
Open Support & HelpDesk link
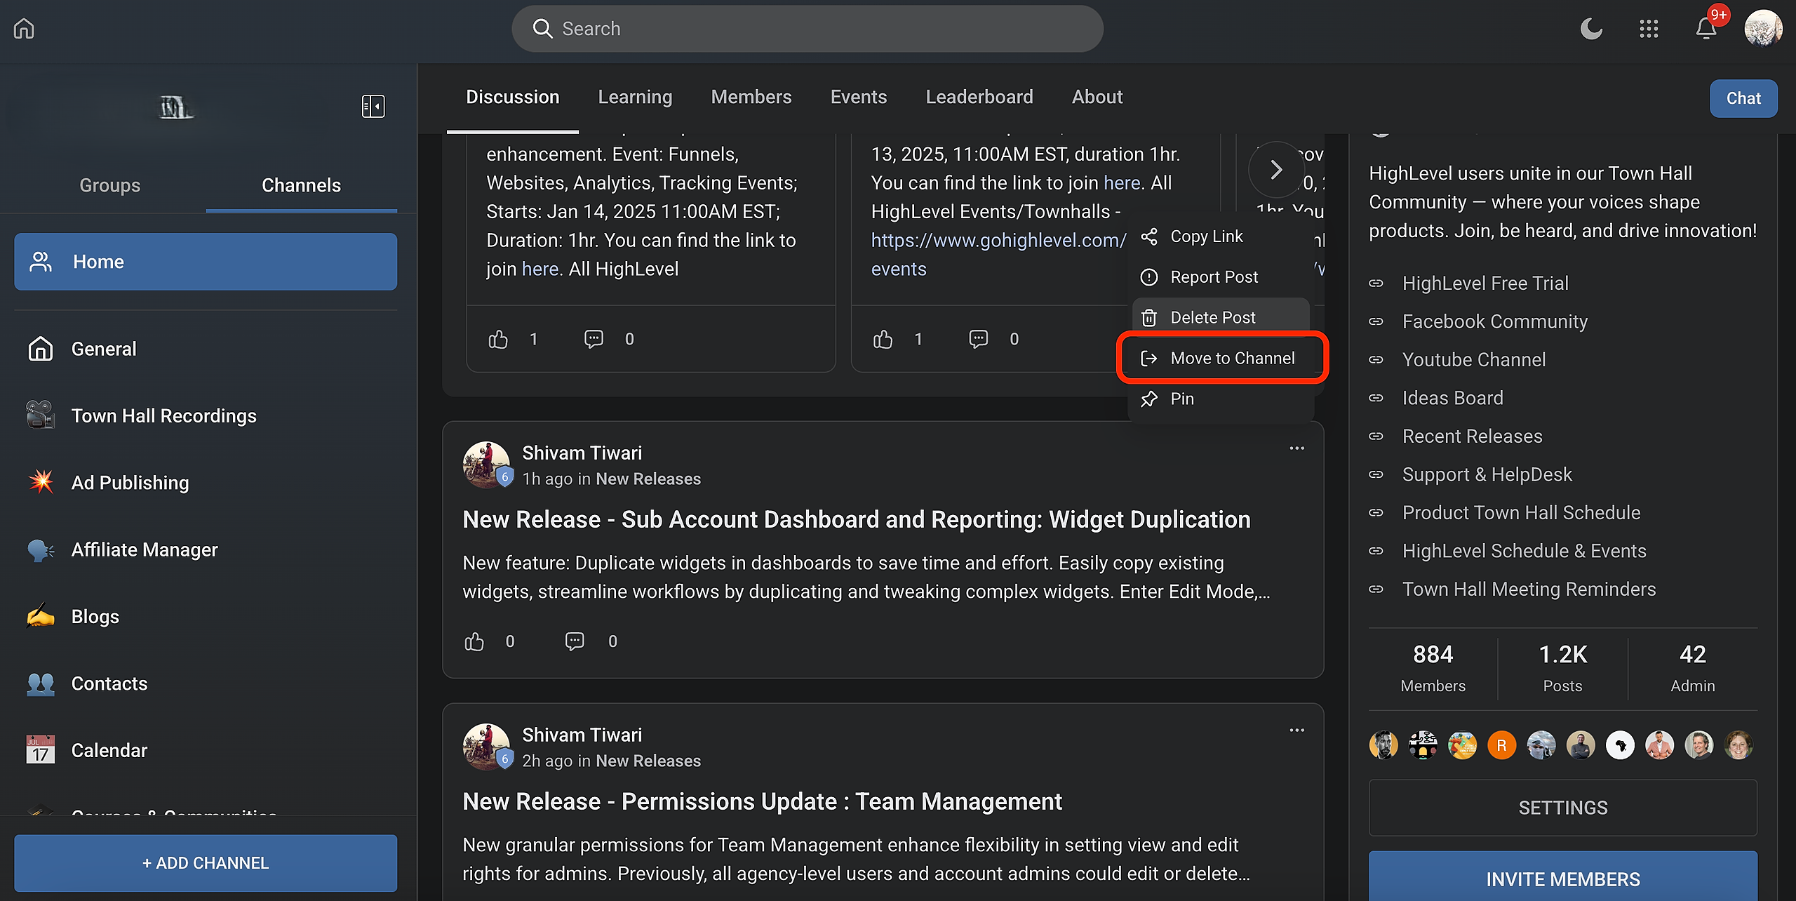1487,474
